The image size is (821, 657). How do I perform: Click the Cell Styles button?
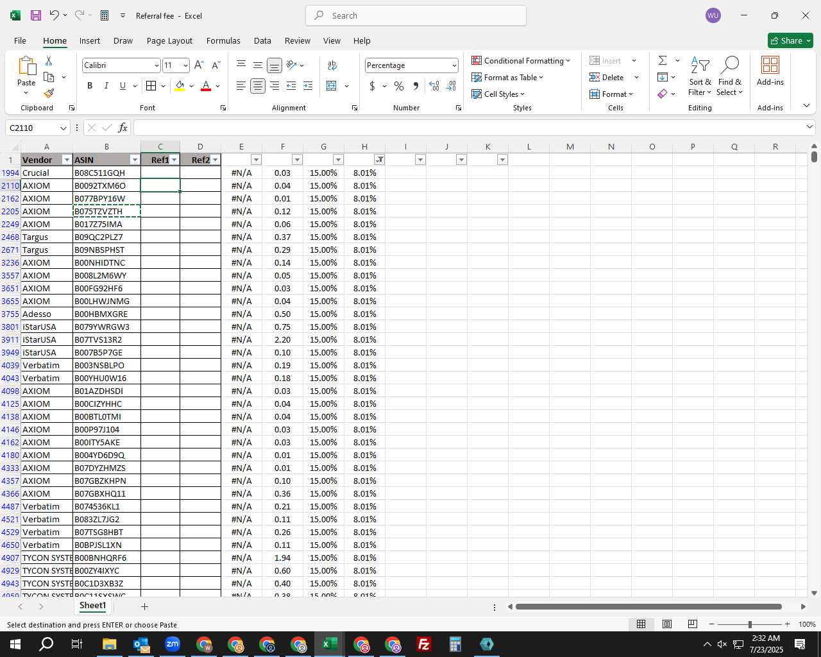(498, 94)
